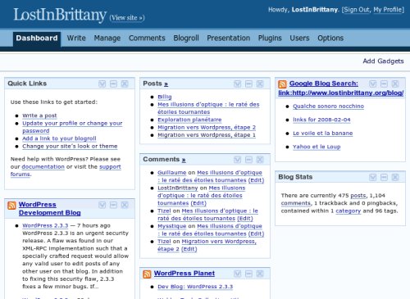Open the Comments menu in navigation bar
Viewport: 410px width, 299px height.
(x=147, y=39)
